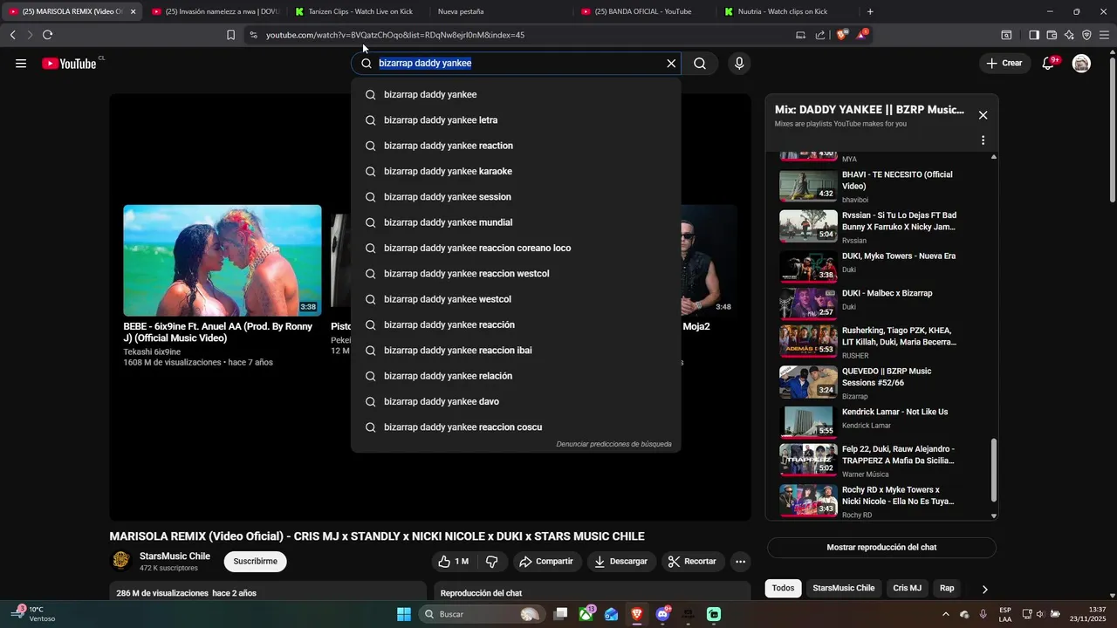Click the Suscribirme button
Image resolution: width=1117 pixels, height=628 pixels.
pyautogui.click(x=255, y=562)
